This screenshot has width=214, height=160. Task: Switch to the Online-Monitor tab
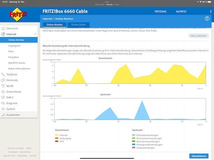[x=55, y=25]
